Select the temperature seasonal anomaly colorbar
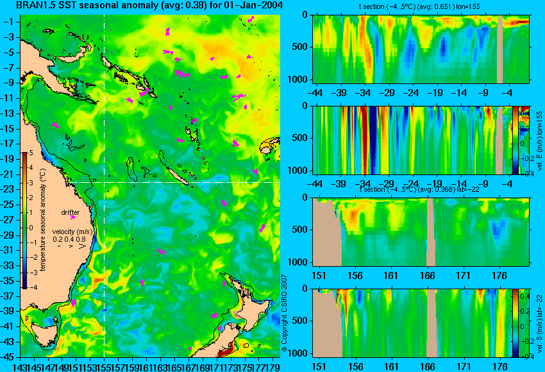 tap(26, 221)
